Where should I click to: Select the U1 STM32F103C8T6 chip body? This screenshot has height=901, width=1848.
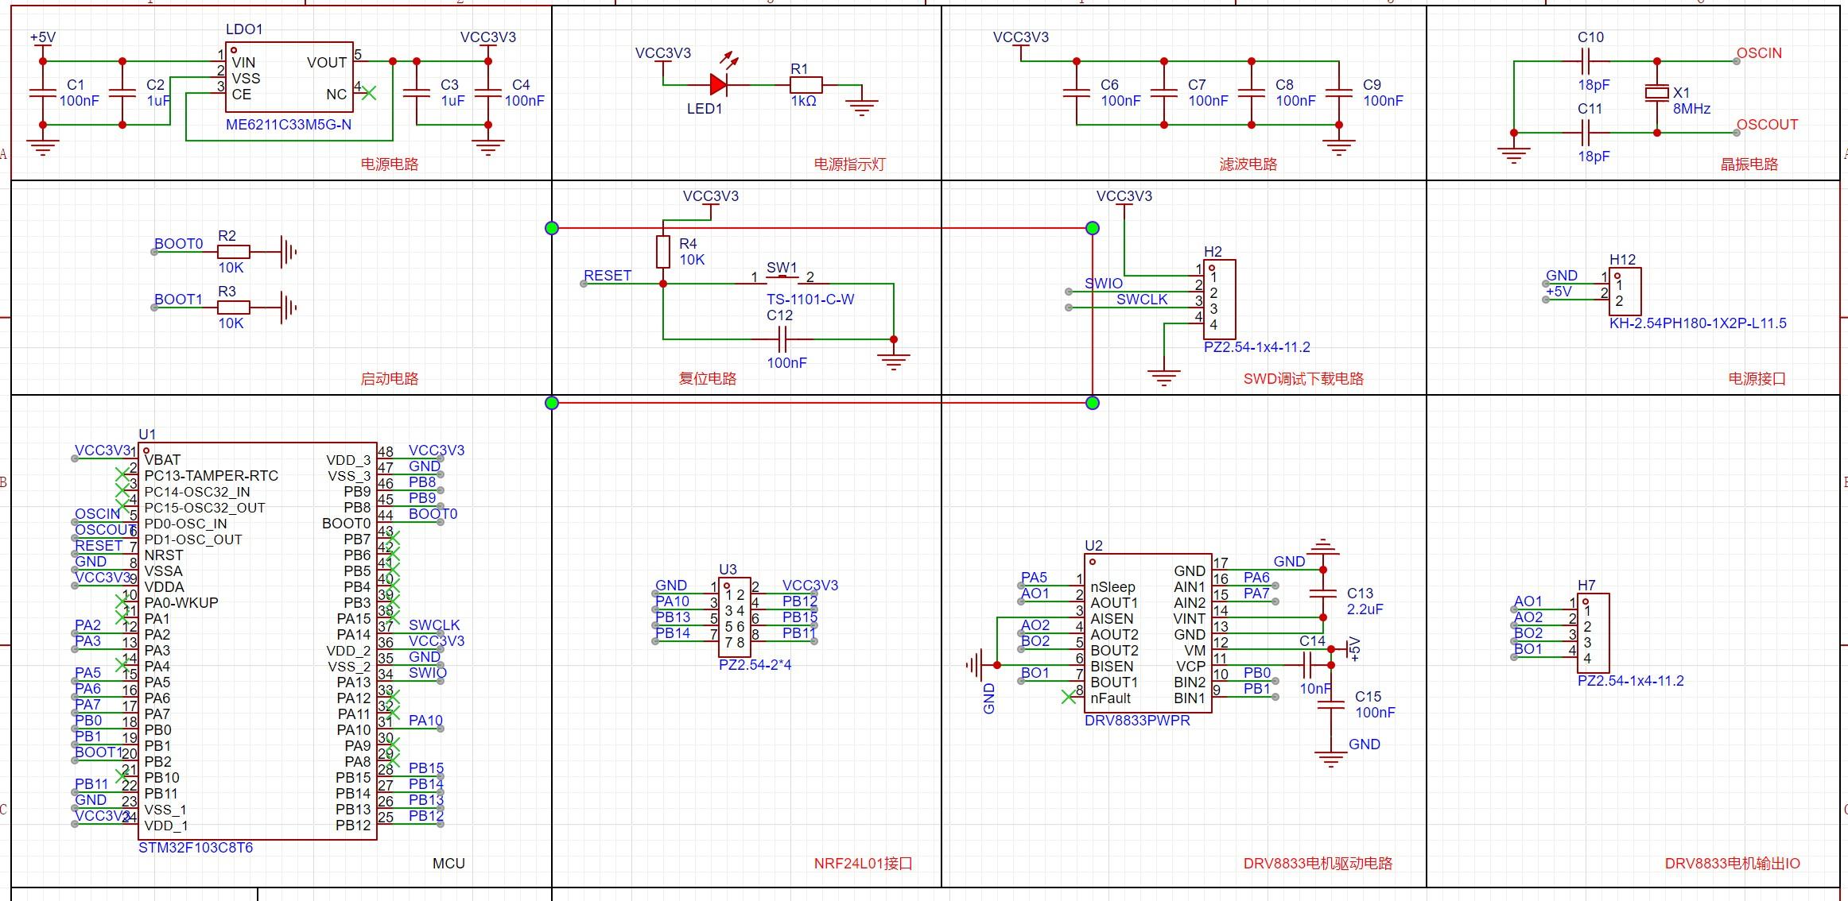pos(257,641)
